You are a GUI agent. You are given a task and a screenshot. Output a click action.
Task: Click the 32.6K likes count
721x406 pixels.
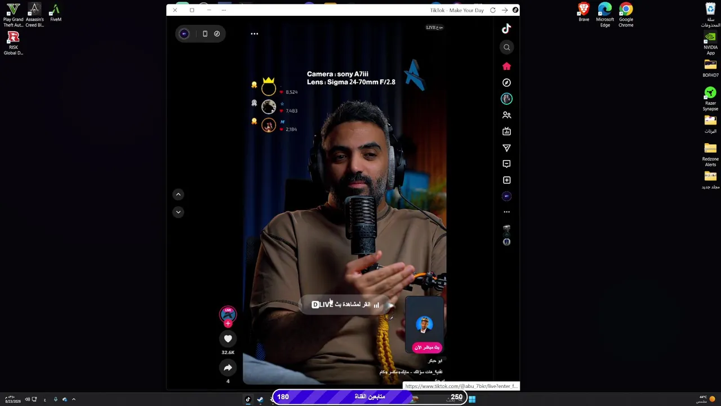(x=228, y=352)
